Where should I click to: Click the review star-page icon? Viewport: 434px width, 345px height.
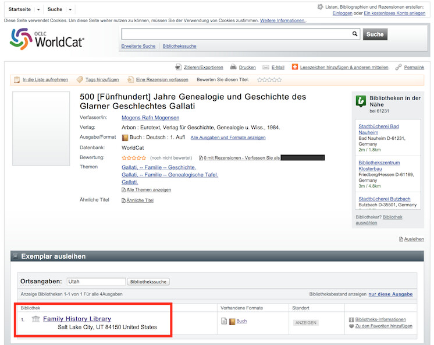[x=130, y=80]
